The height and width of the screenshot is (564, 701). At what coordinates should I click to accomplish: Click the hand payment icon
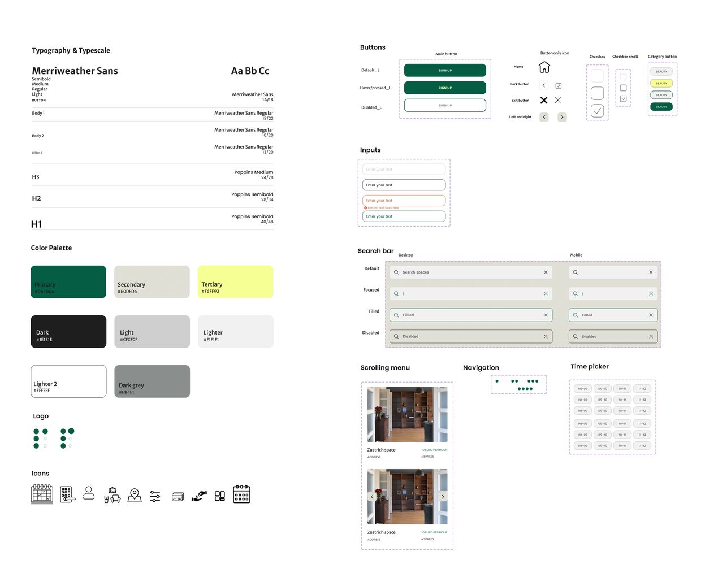click(x=199, y=496)
